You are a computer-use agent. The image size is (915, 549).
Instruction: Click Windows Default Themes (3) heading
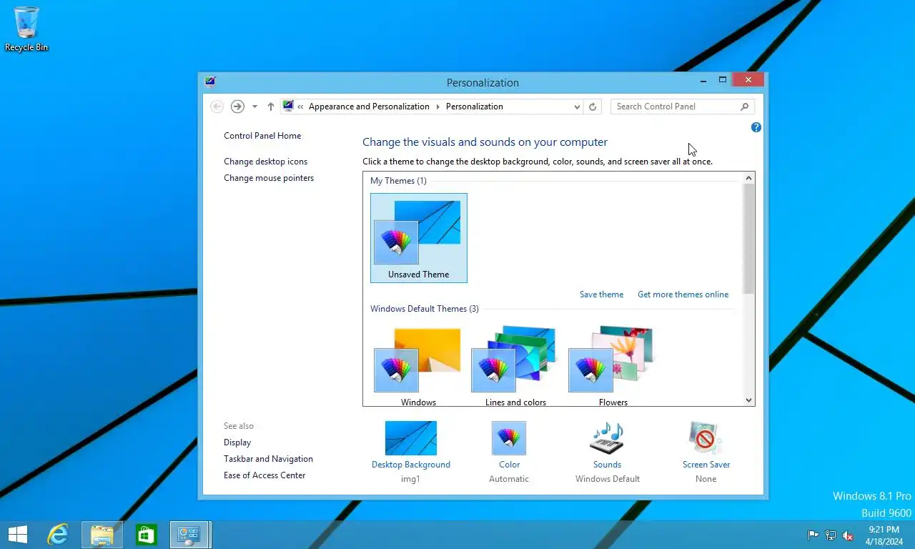pyautogui.click(x=425, y=309)
